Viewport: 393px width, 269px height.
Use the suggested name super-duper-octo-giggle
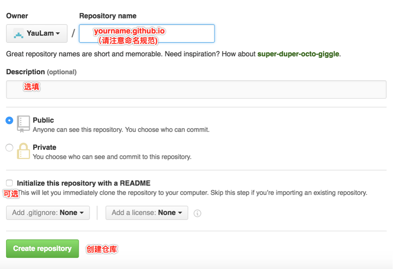(x=298, y=54)
